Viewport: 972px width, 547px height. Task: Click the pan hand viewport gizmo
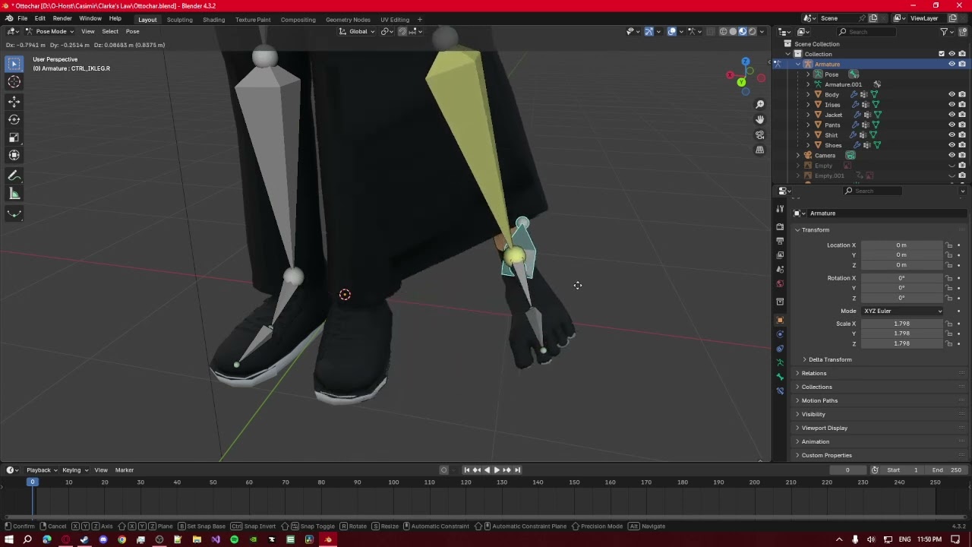click(759, 119)
